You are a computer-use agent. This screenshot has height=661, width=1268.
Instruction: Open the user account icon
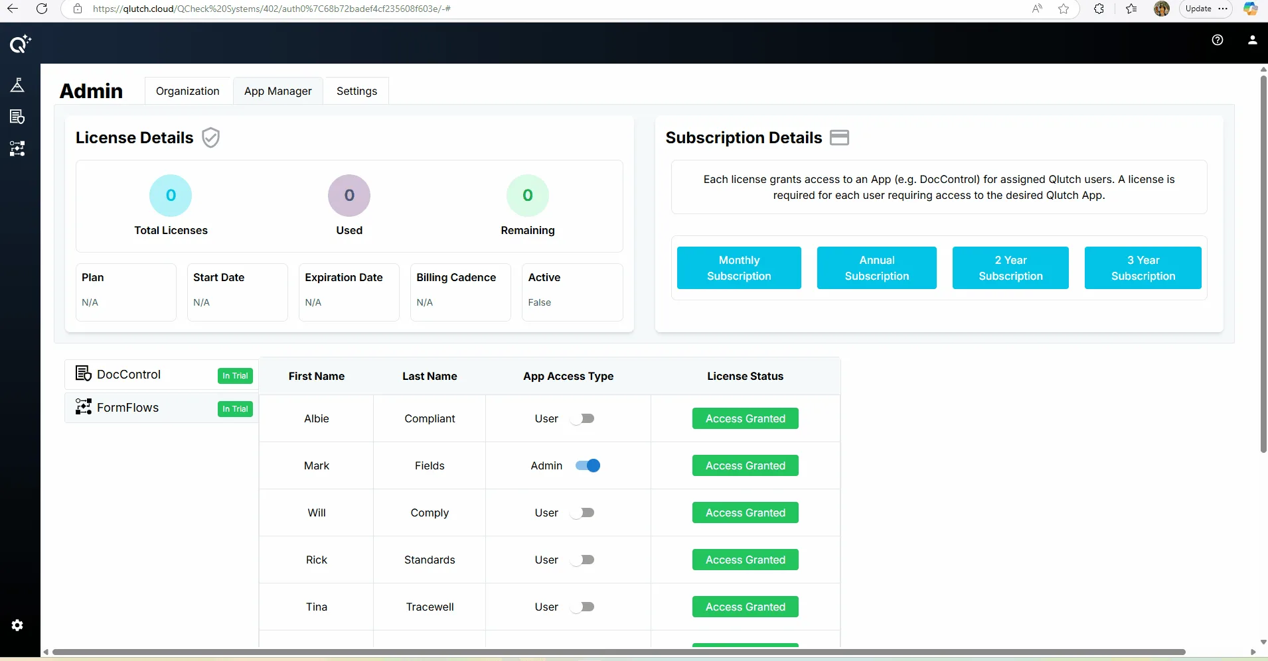pyautogui.click(x=1253, y=40)
